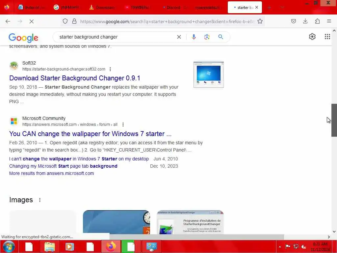Viewport: 337px width, 253px height.
Task: Switch to the Download tab
Action: pos(102,8)
